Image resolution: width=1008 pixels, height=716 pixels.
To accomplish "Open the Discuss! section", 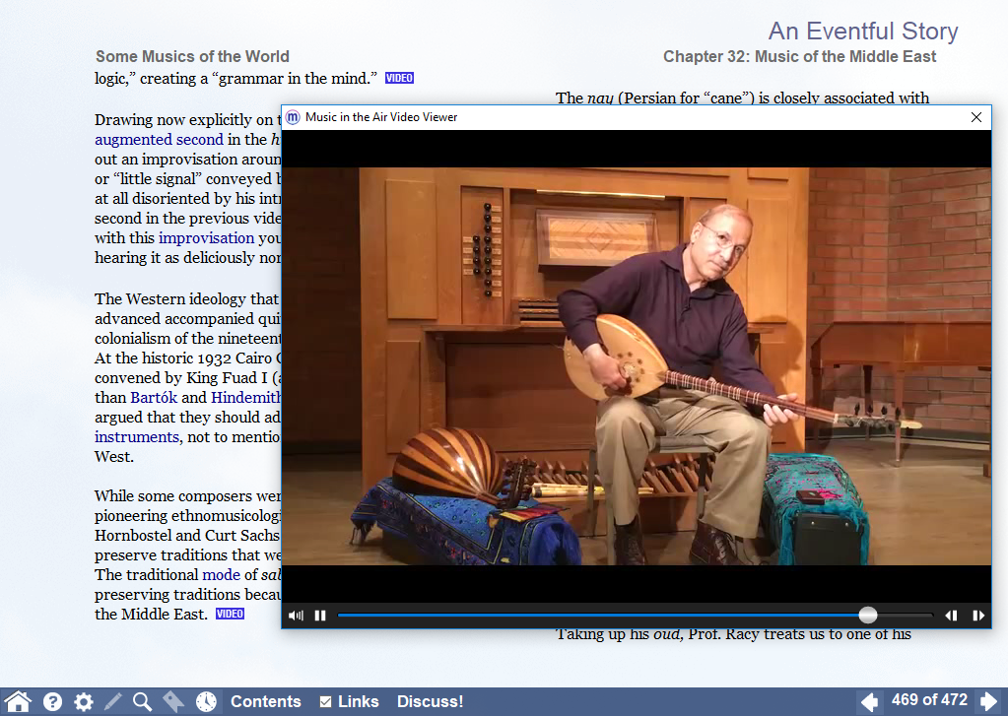I will click(430, 701).
